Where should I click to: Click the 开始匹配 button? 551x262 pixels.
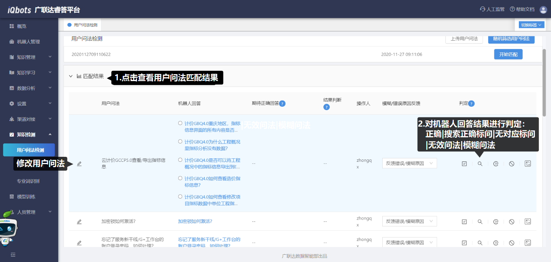pyautogui.click(x=508, y=54)
